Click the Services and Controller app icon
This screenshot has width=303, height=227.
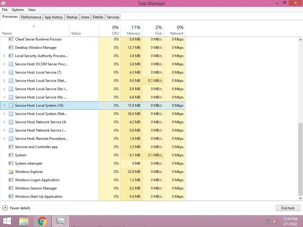(x=11, y=147)
